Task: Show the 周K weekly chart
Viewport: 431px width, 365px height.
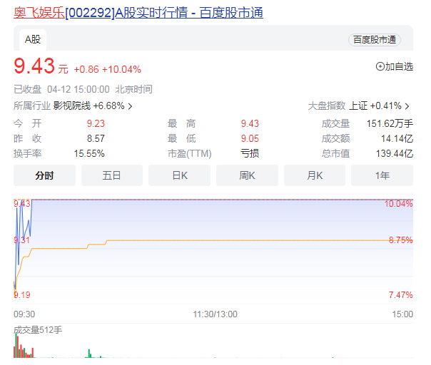Action: pyautogui.click(x=247, y=175)
